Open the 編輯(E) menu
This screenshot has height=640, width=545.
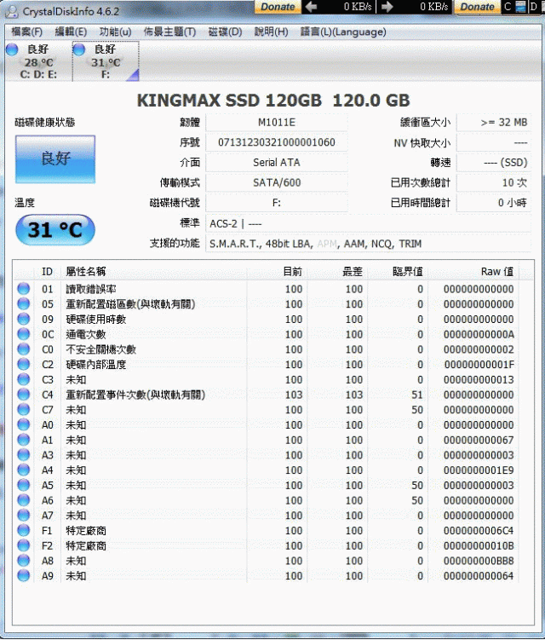coord(71,32)
